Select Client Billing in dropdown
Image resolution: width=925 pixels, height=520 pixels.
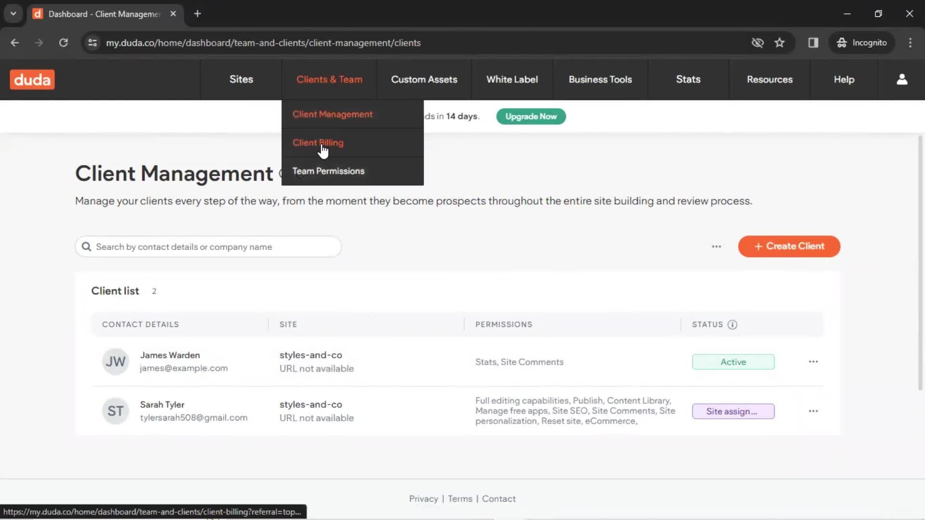click(x=353, y=143)
